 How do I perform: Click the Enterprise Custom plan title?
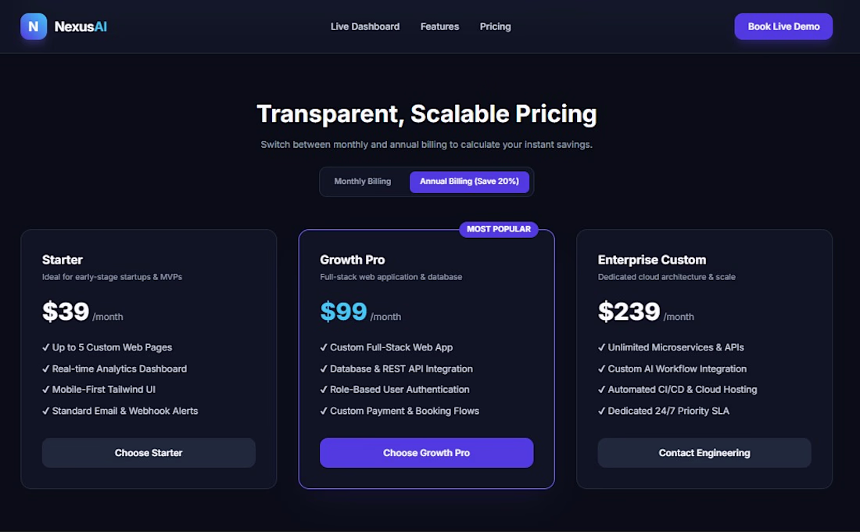tap(651, 260)
